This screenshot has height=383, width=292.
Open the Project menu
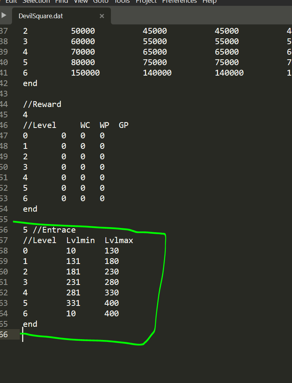click(146, 2)
